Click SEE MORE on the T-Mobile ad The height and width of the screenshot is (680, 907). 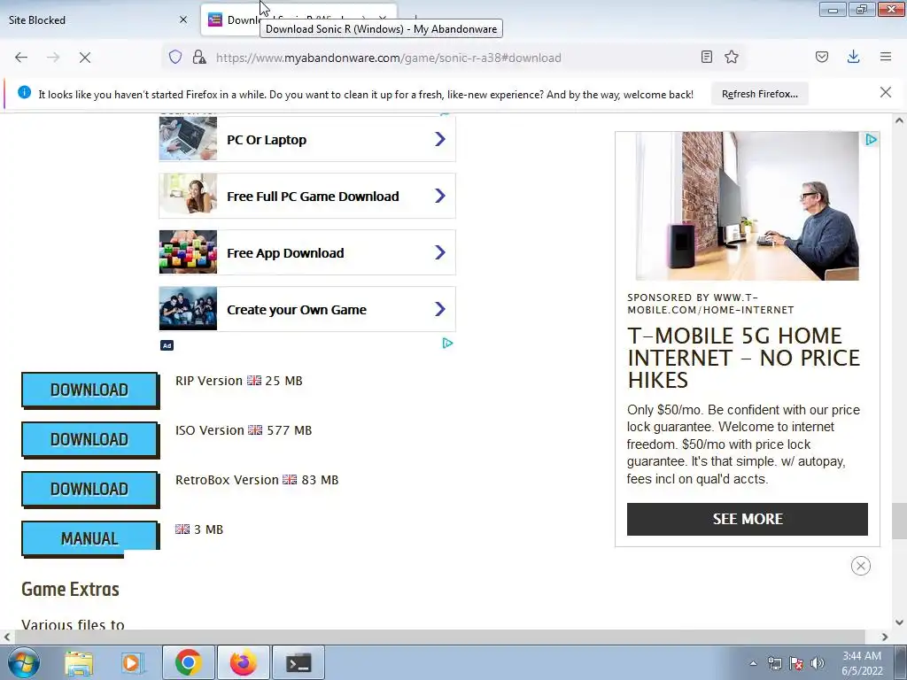coord(748,519)
